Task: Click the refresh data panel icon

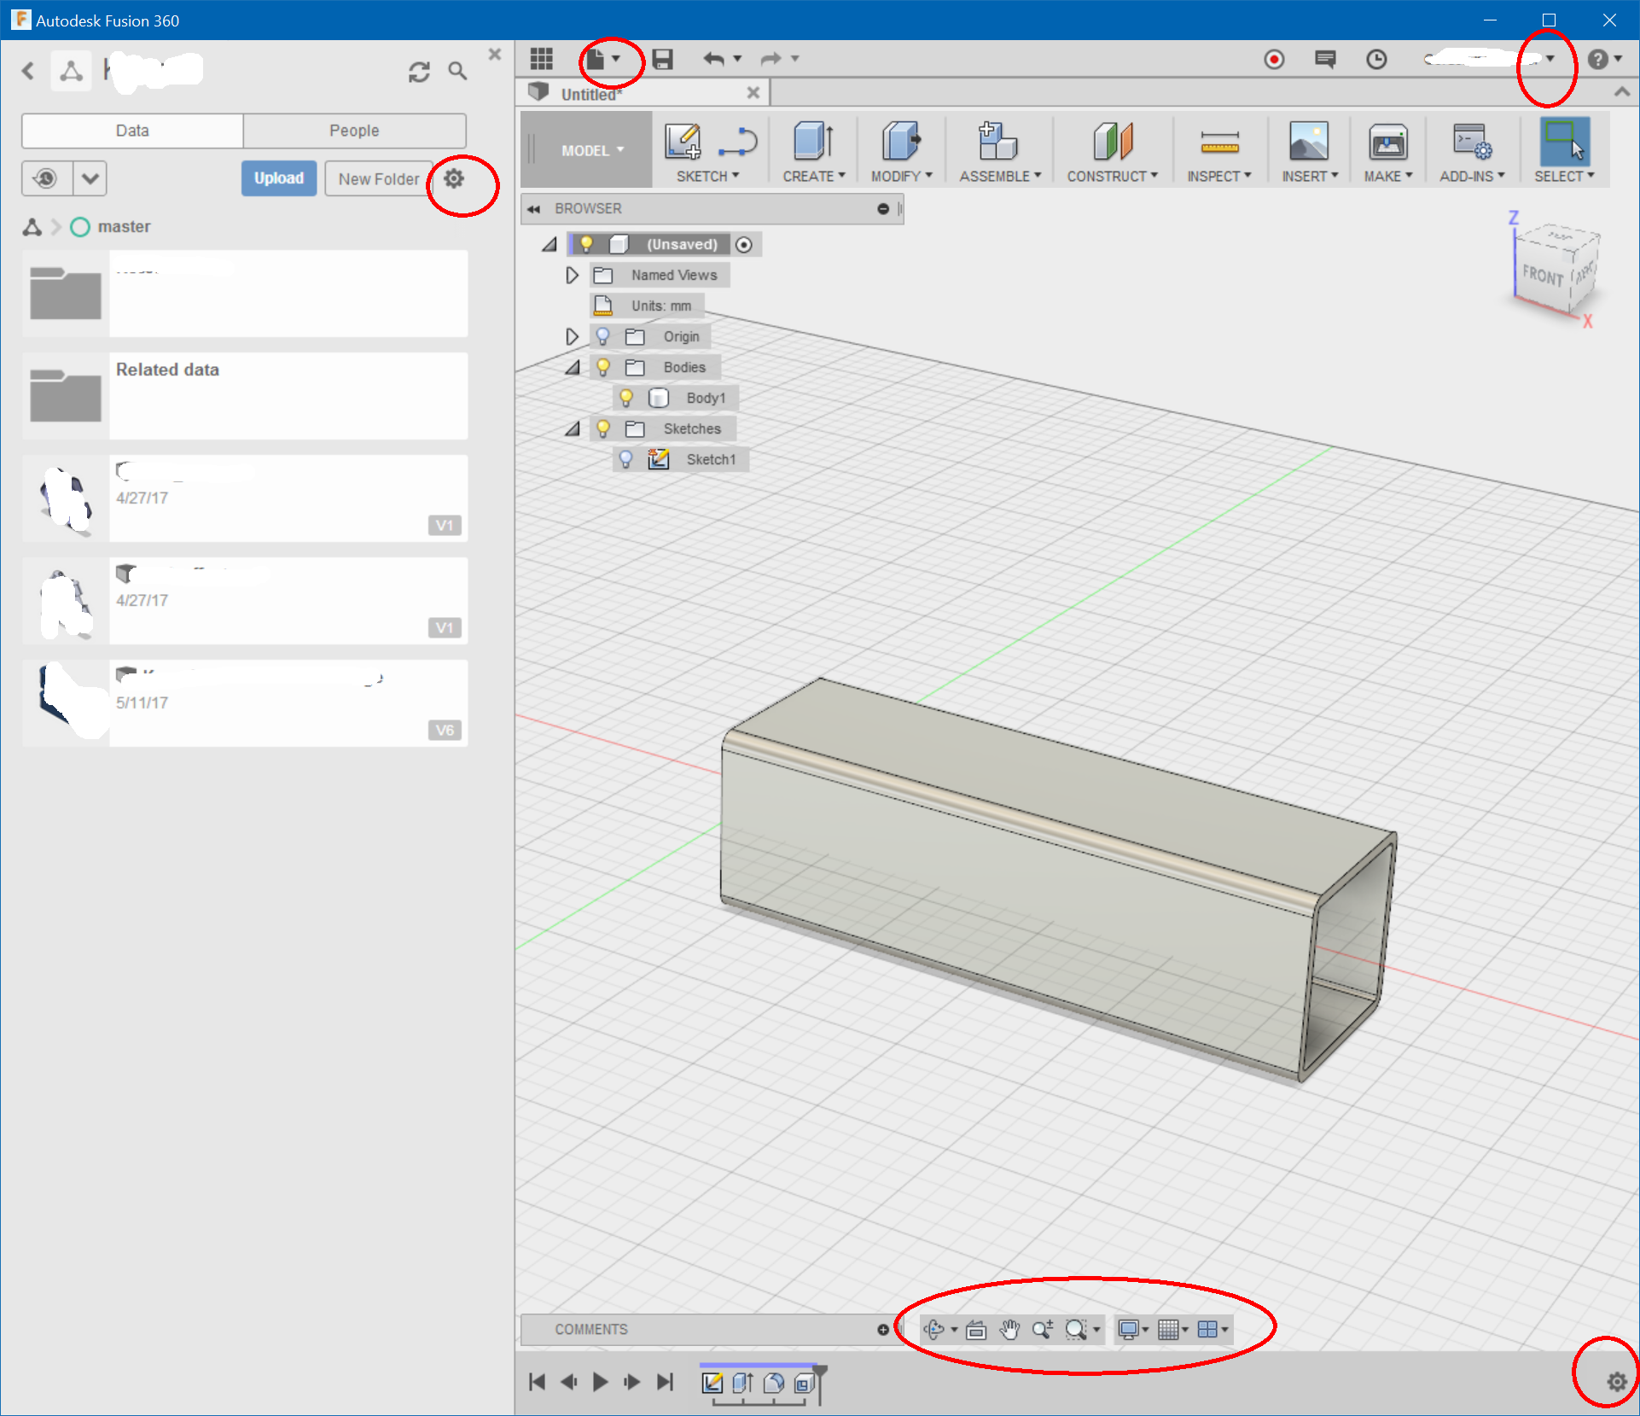Action: click(x=419, y=72)
